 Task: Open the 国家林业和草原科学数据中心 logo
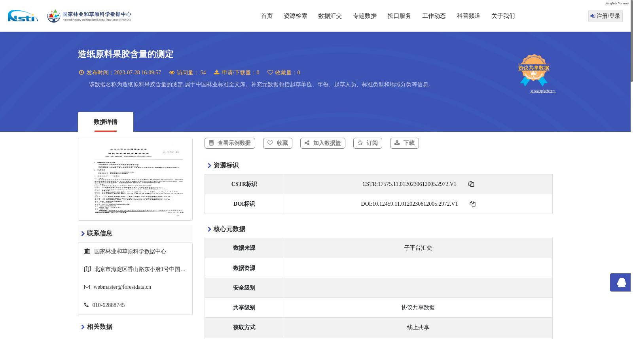pos(89,16)
